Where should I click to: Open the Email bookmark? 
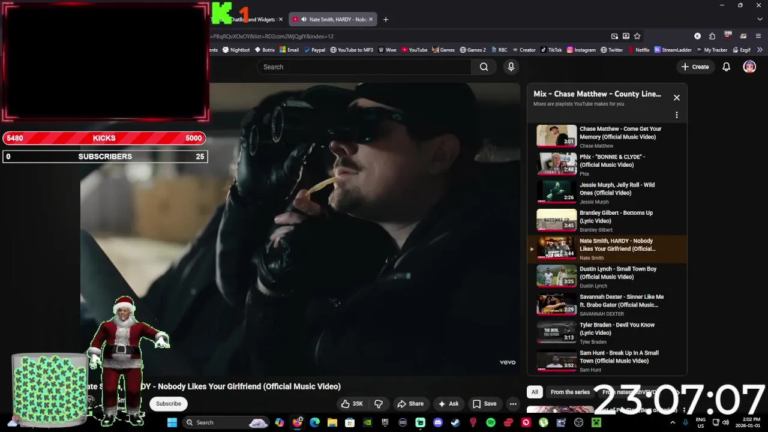[289, 50]
